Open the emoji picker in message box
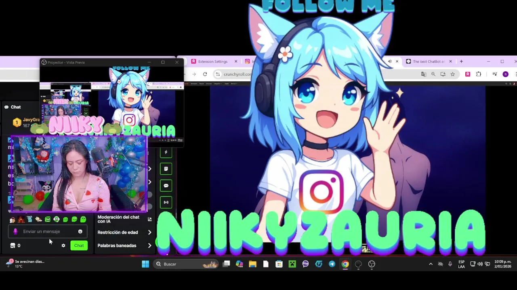 point(80,232)
